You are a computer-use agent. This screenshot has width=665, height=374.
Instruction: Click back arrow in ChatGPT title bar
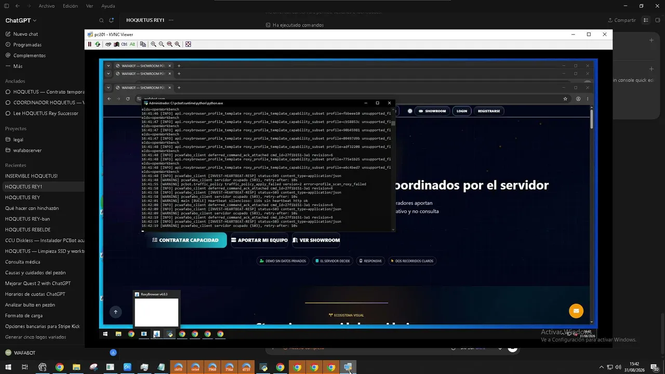click(17, 6)
